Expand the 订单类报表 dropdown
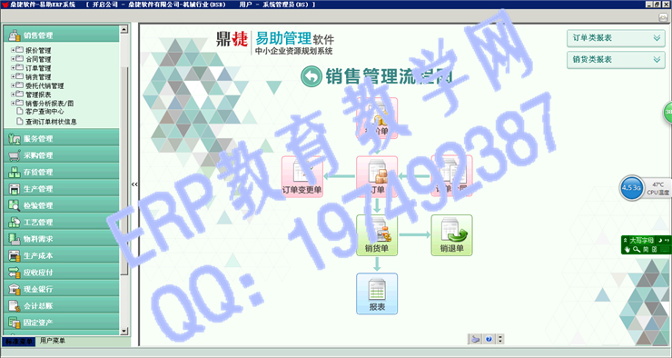672x358 pixels. point(616,38)
